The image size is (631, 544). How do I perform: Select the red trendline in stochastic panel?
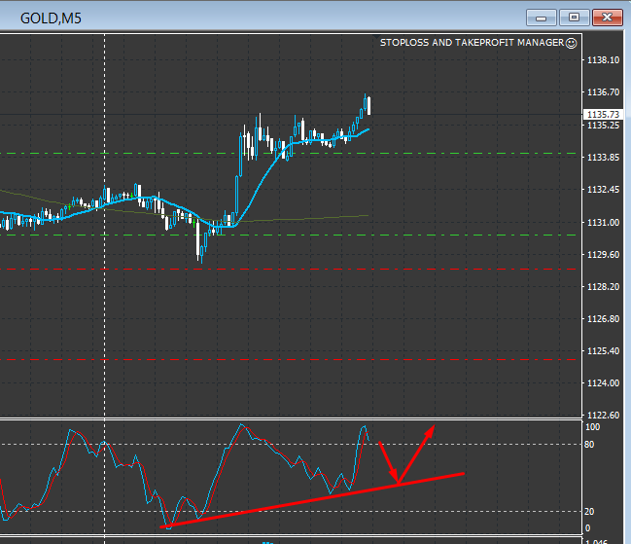(x=312, y=499)
